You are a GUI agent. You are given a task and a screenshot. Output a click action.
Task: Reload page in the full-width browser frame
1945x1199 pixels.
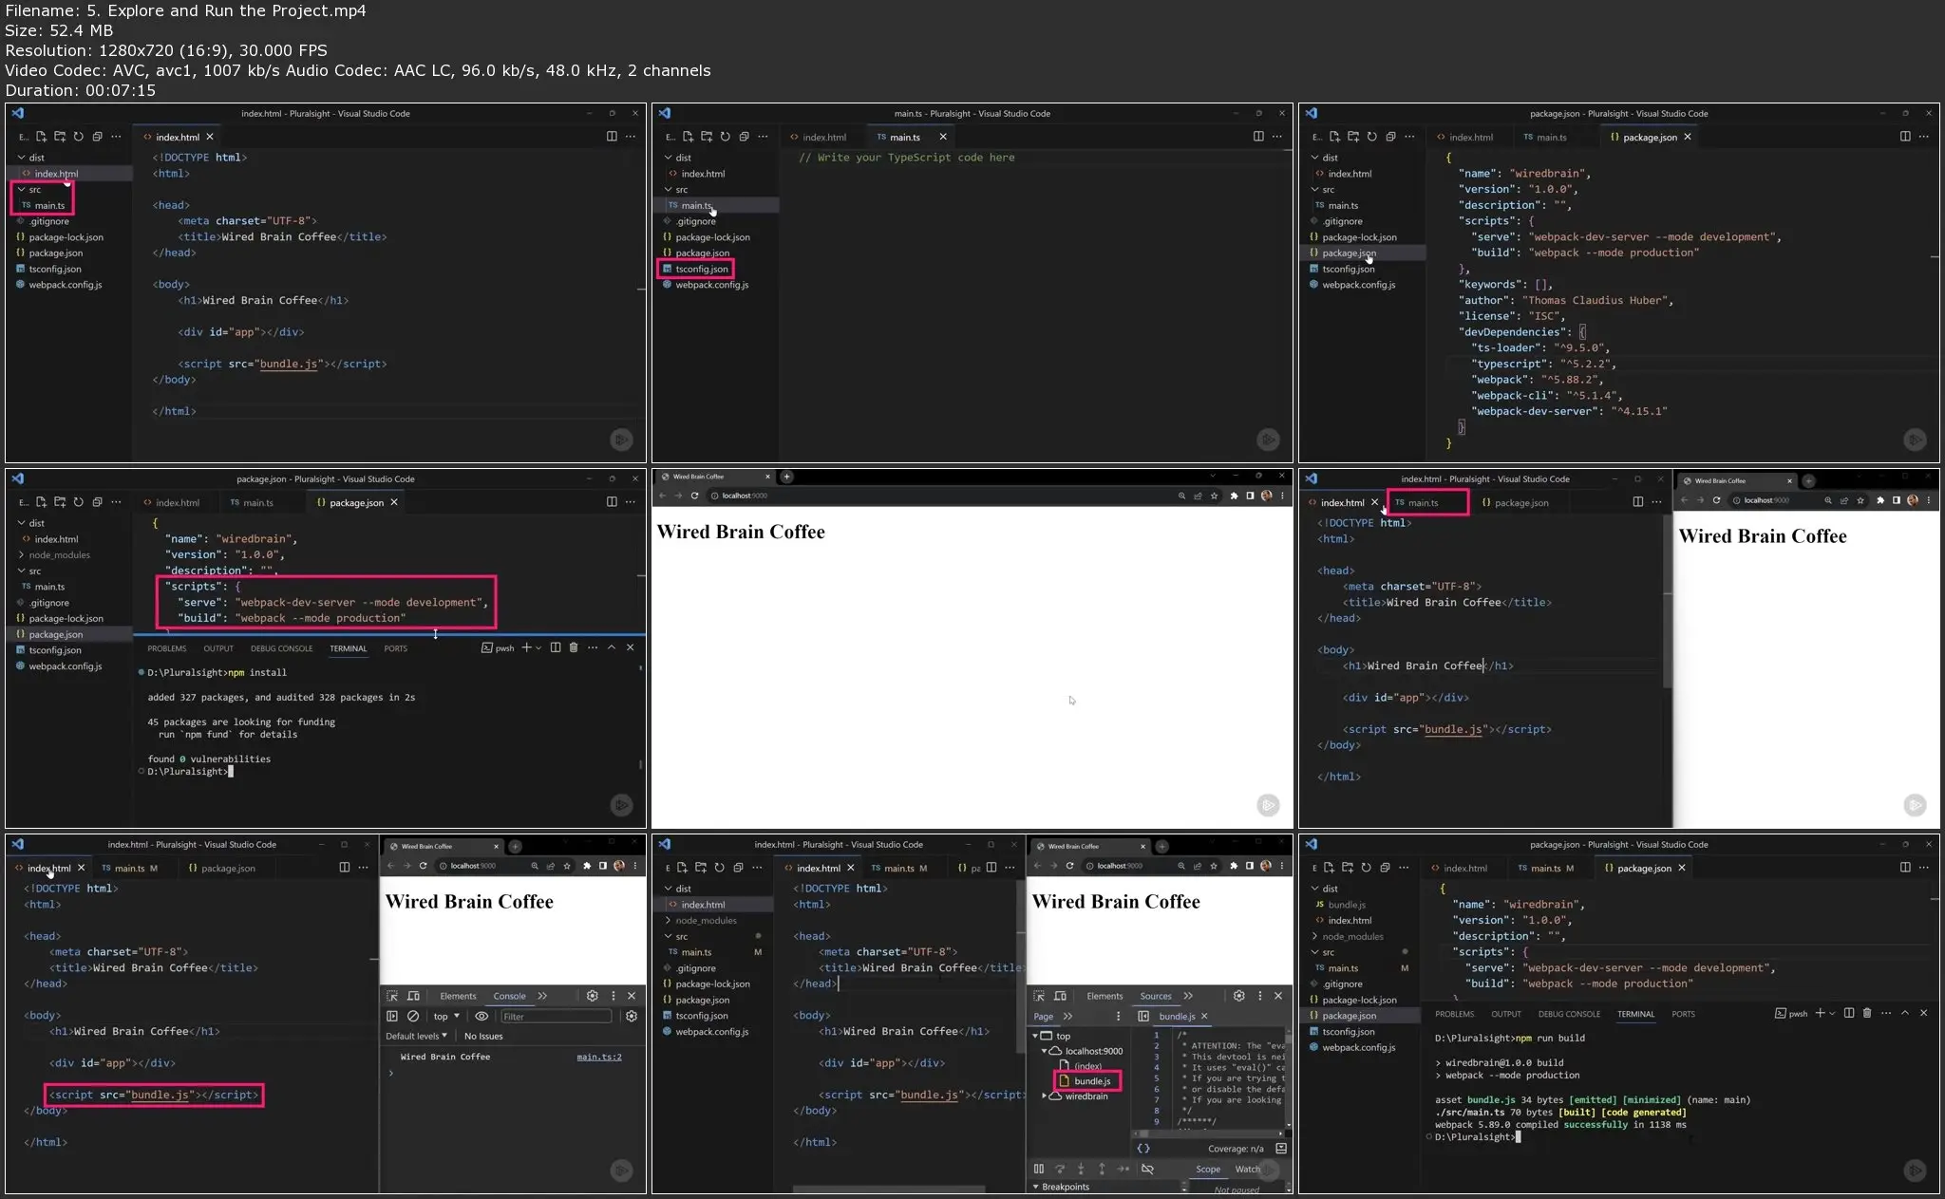pyautogui.click(x=695, y=496)
